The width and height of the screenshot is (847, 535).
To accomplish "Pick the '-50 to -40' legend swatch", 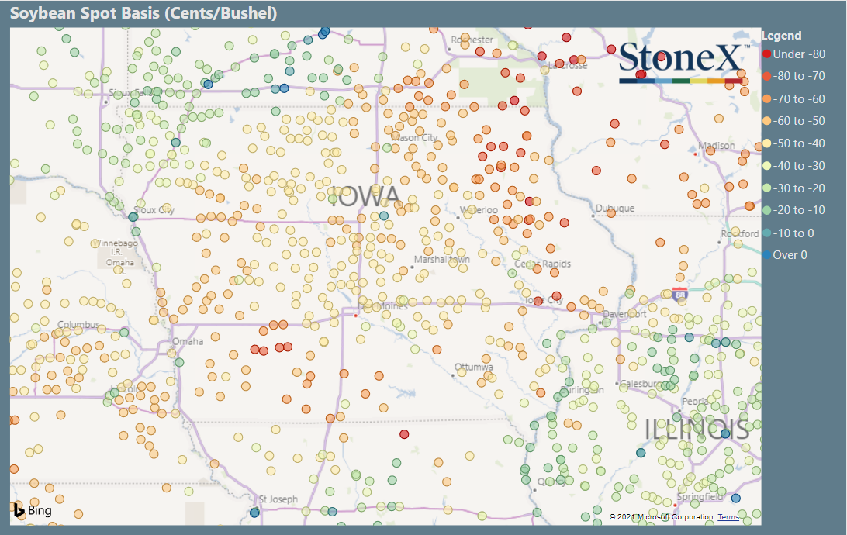I will [x=766, y=143].
